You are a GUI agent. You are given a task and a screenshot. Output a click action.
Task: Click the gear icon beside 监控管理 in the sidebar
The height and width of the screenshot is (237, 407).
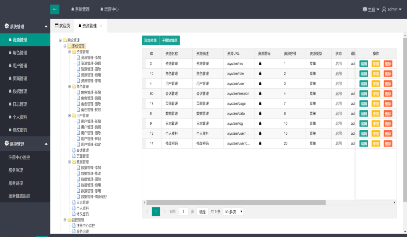pos(6,144)
